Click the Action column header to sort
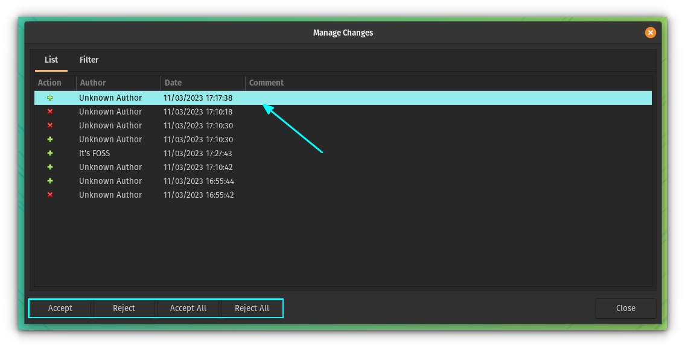The image size is (685, 349). [x=48, y=83]
